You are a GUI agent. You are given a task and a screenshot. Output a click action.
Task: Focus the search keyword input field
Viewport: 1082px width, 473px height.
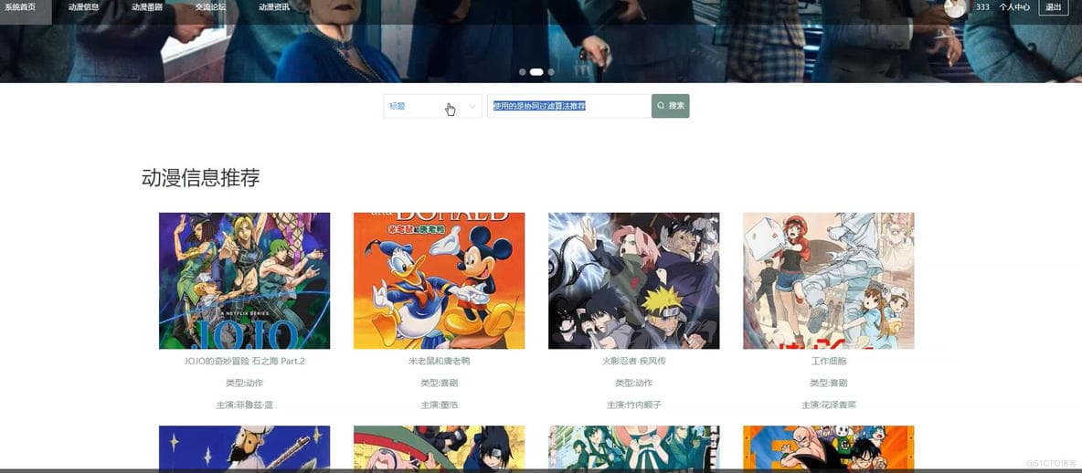coord(569,106)
